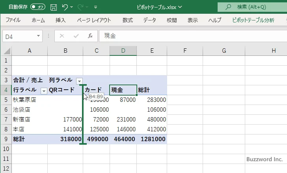Screen dimensions: 287x173
Task: Click the cell showing 464000
Action: point(123,139)
